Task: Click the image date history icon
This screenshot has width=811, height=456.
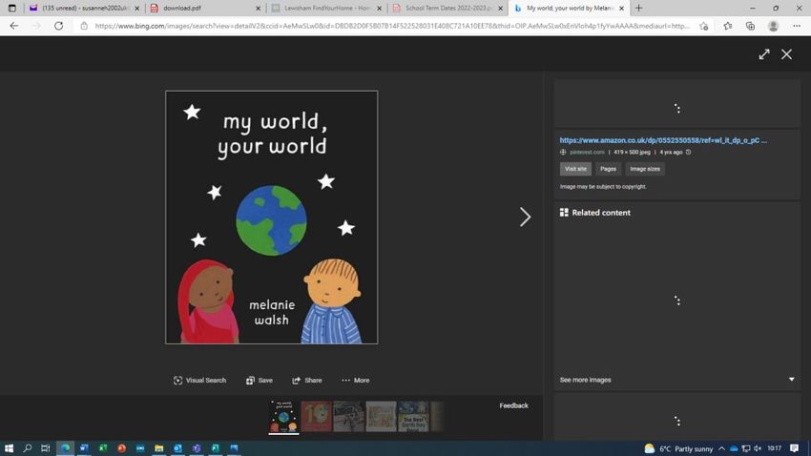Action: pos(689,152)
